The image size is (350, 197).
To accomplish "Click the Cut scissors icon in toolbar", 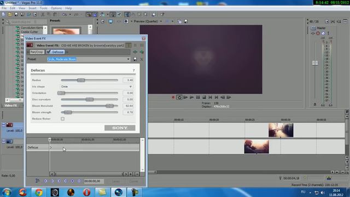I will (x=43, y=15).
